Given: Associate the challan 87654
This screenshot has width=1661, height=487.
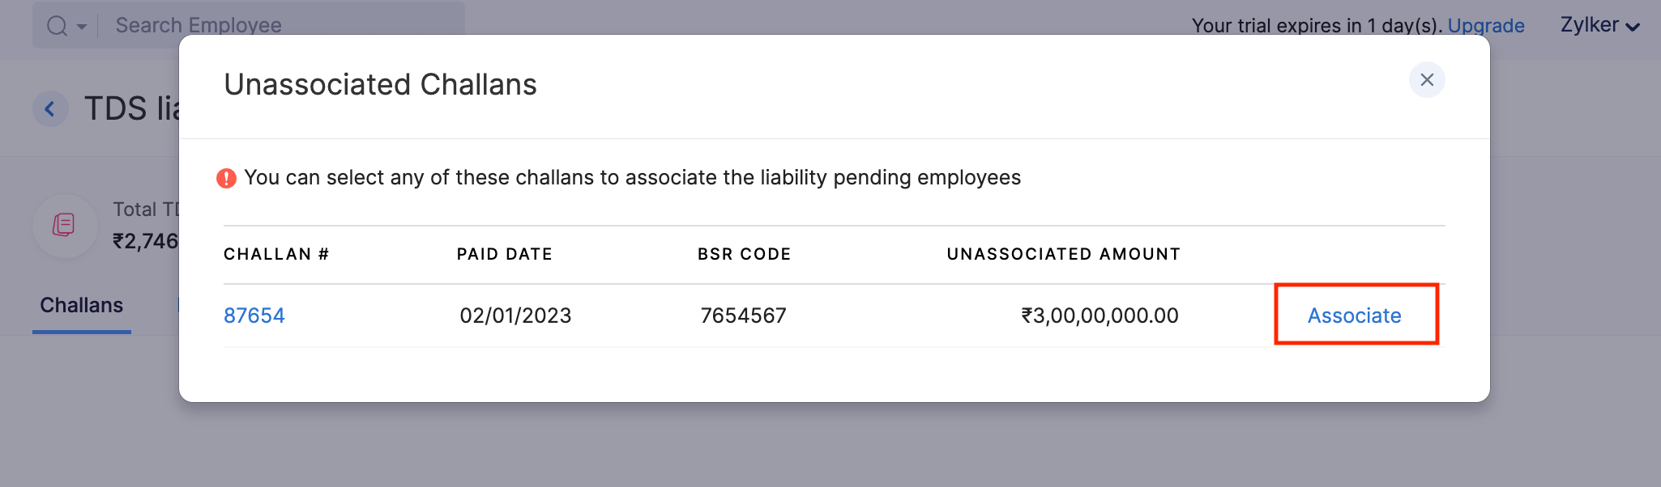Looking at the screenshot, I should pyautogui.click(x=1355, y=315).
